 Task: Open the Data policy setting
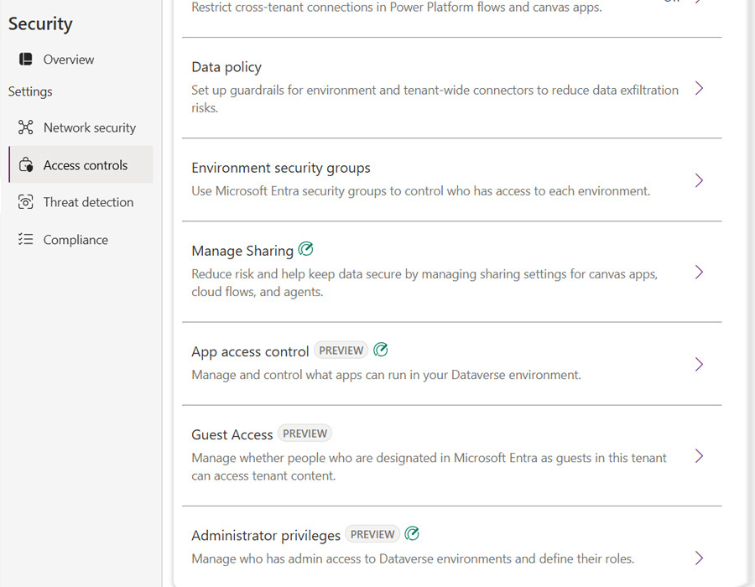coord(451,88)
